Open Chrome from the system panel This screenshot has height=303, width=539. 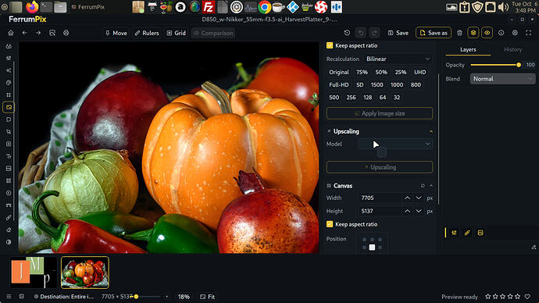pyautogui.click(x=264, y=7)
